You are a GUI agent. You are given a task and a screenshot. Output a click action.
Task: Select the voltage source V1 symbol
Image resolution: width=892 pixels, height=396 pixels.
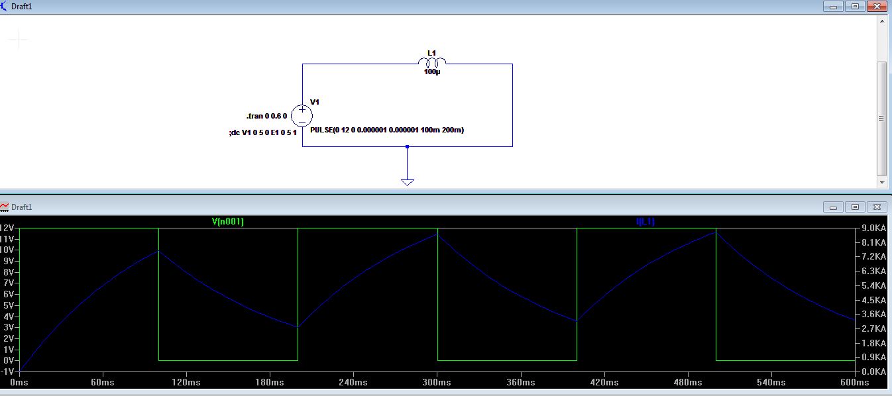click(x=302, y=115)
